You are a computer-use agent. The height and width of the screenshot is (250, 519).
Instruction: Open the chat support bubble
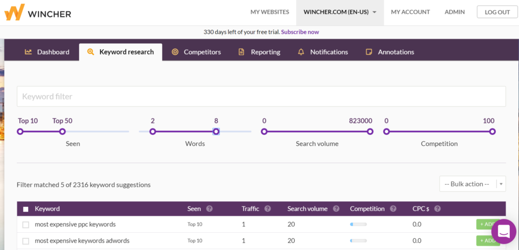[x=504, y=232]
